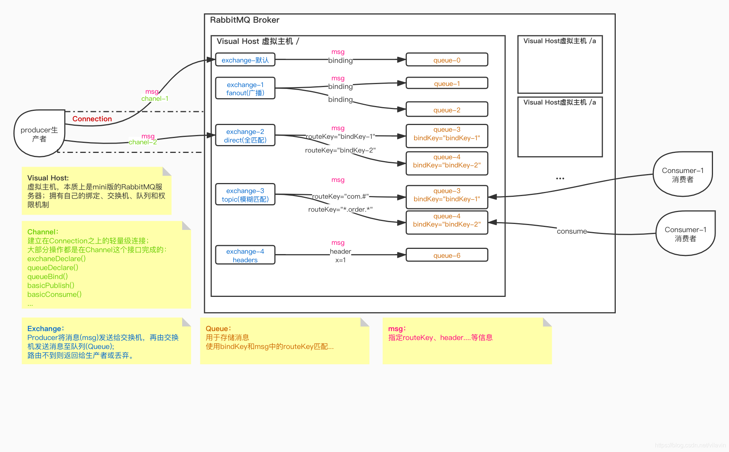
Task: Click the basicPublish() line
Action: coord(51,285)
